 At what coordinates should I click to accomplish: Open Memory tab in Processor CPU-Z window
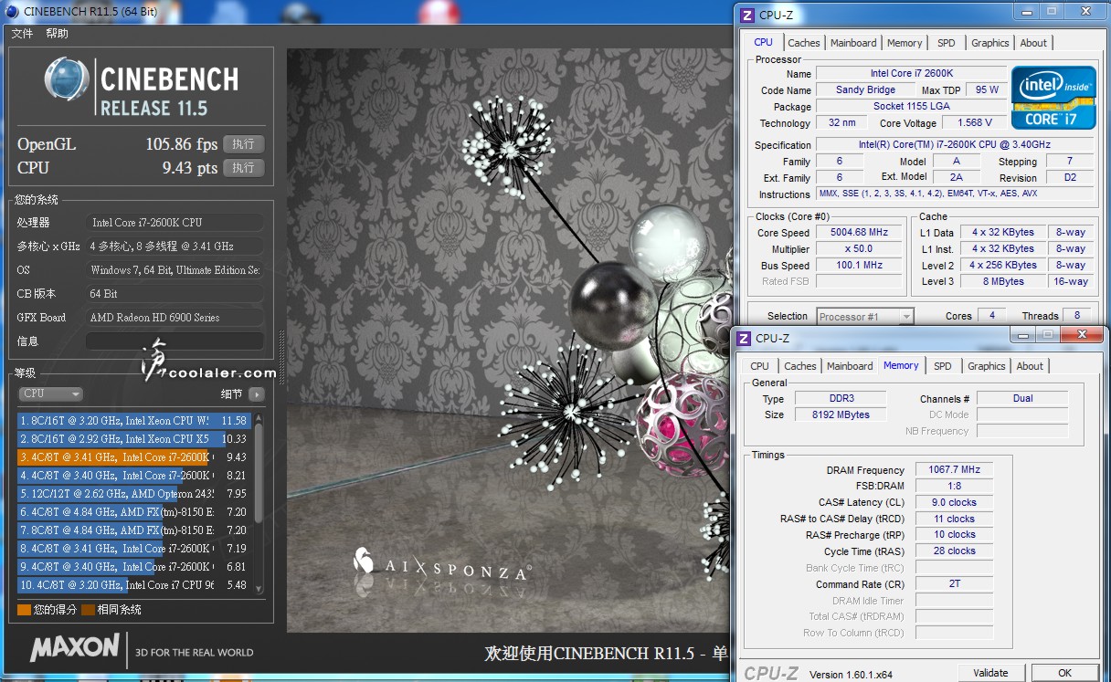(x=905, y=43)
